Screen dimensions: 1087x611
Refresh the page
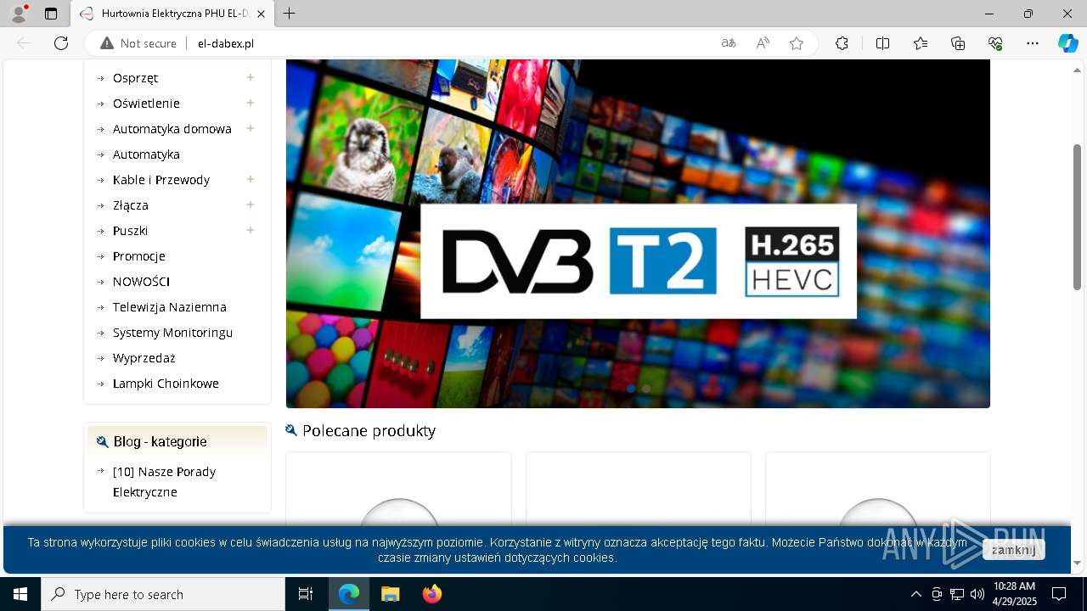61,43
